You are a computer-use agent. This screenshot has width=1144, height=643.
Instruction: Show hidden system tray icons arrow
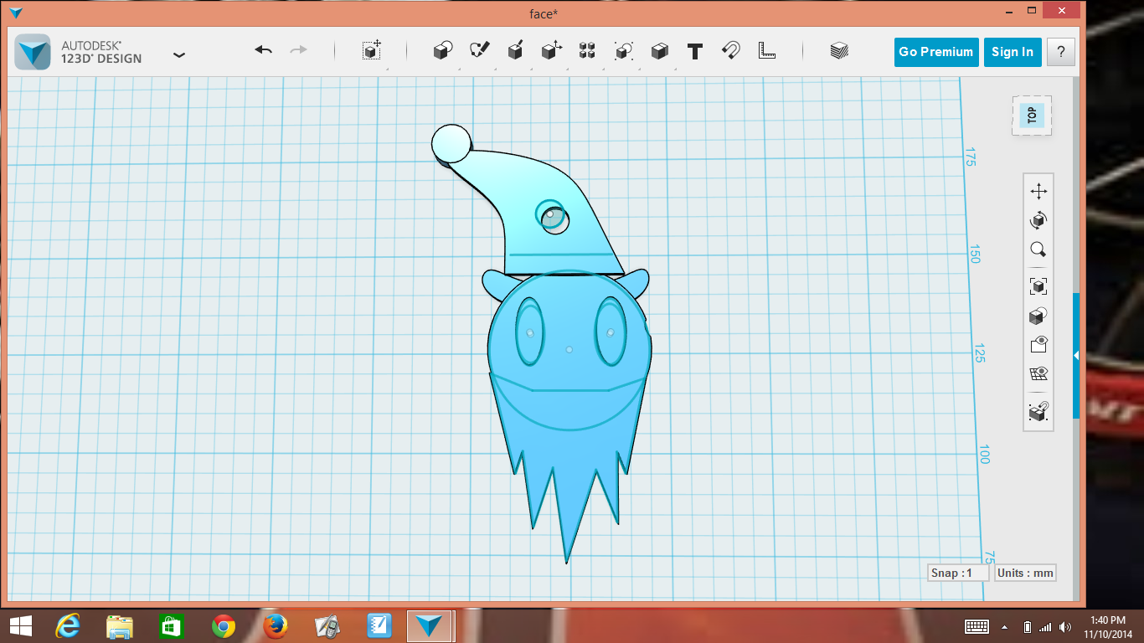(1005, 626)
